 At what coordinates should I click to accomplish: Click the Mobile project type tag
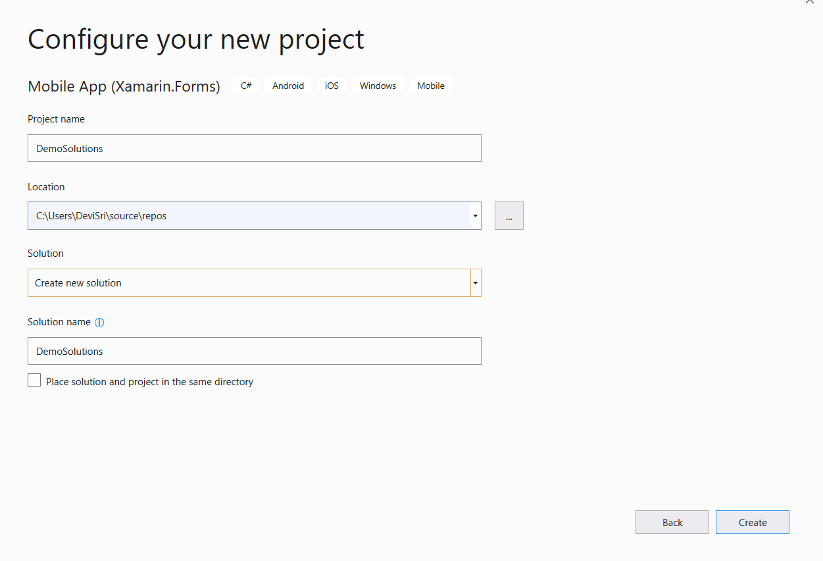point(431,86)
